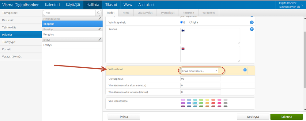Screen dimensions: 306x121
Task: Click the Hae search field
Action: [x=69, y=13]
